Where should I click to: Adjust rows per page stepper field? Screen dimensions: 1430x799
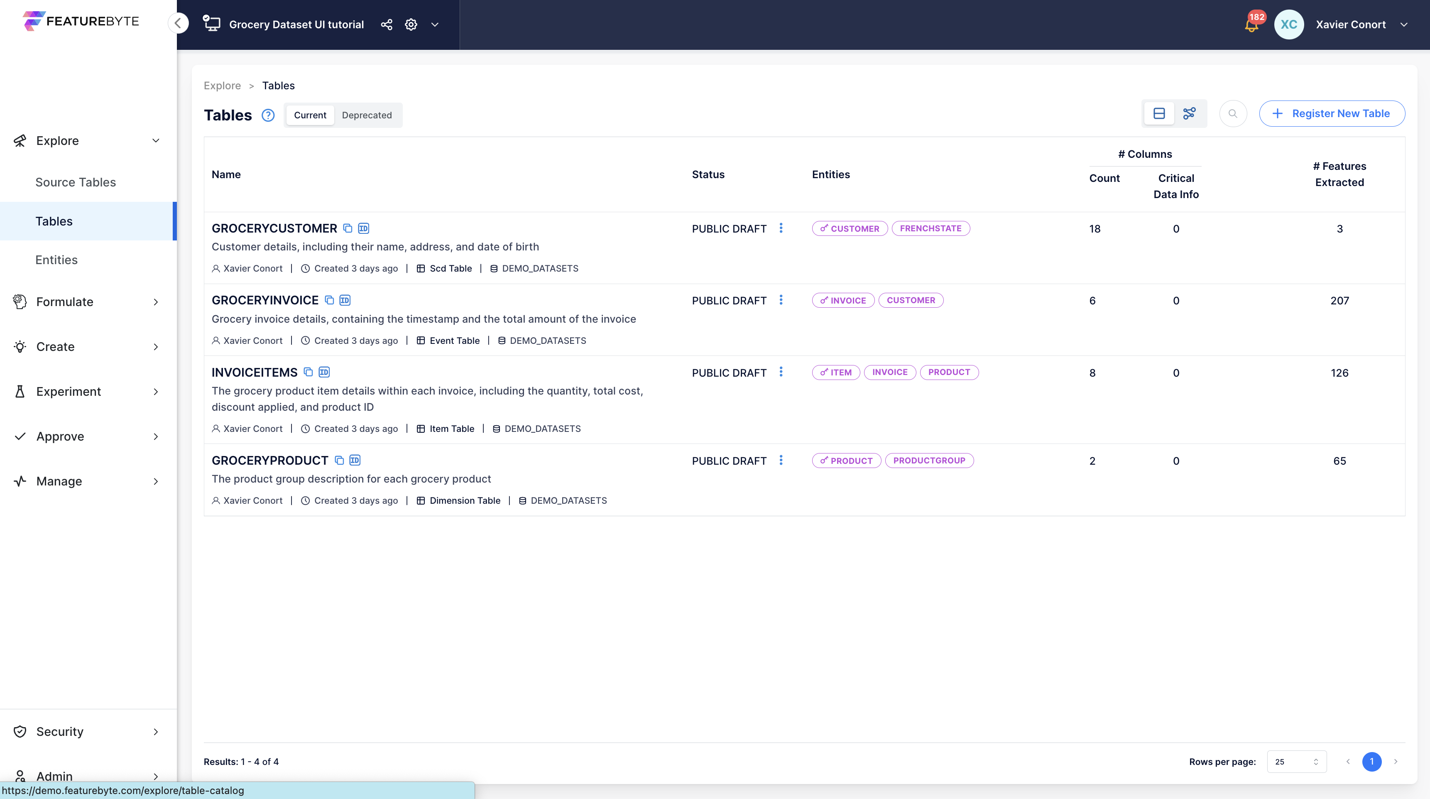[x=1315, y=762]
